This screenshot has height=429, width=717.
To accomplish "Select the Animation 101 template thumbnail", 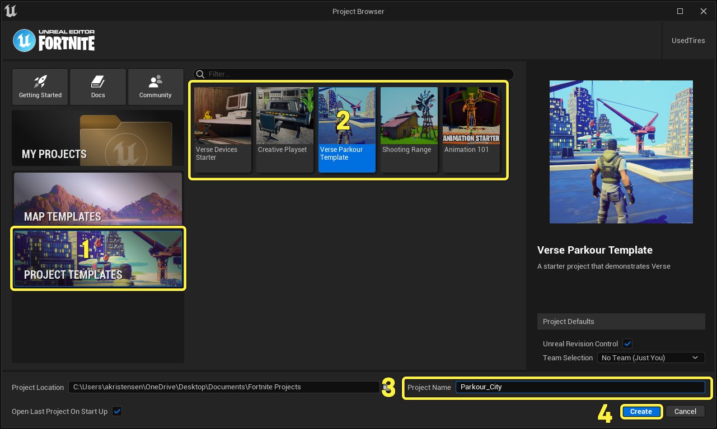I will click(x=471, y=129).
